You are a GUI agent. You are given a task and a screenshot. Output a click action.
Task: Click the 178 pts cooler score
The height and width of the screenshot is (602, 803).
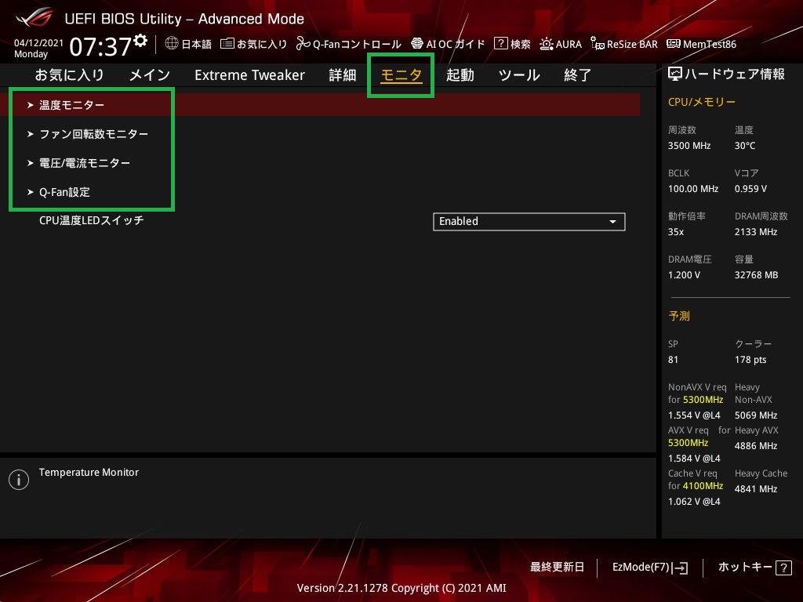750,360
